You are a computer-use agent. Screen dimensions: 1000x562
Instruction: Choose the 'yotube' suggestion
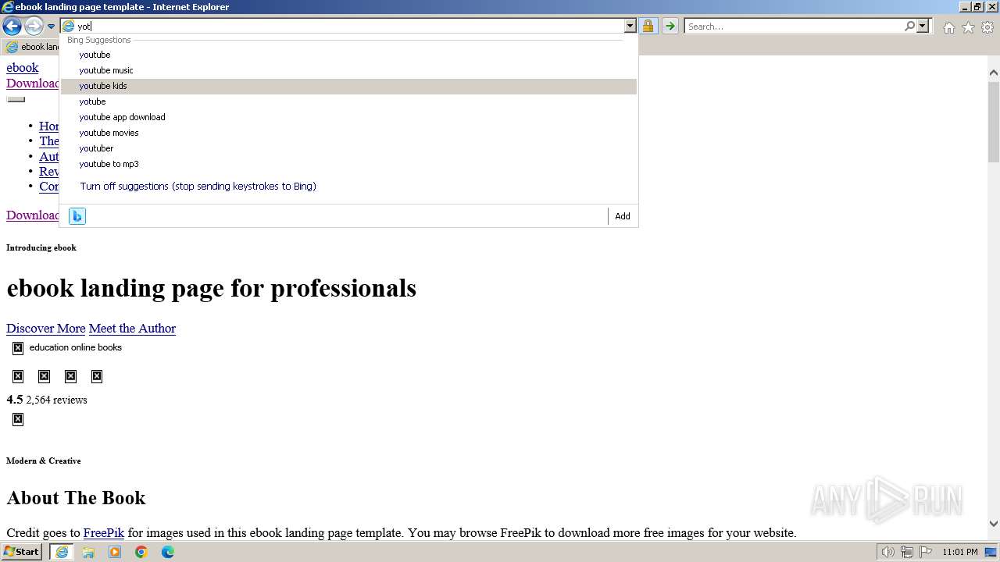coord(348,101)
